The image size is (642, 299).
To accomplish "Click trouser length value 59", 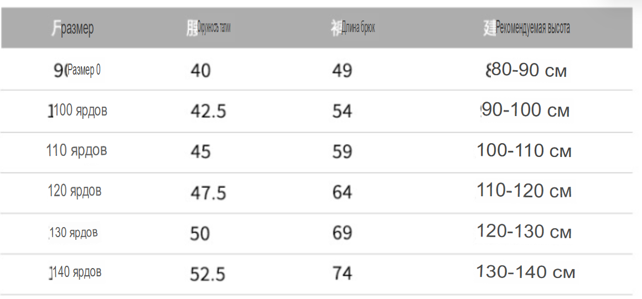I will coord(342,152).
